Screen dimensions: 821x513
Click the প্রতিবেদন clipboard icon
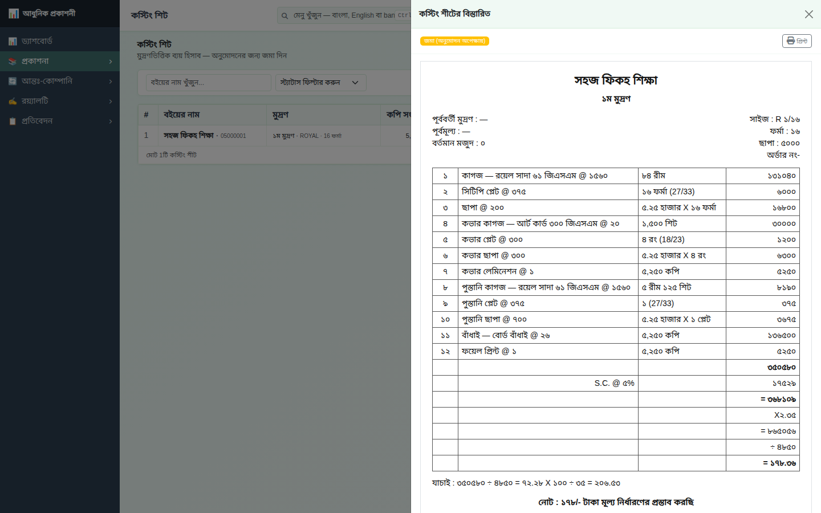[13, 121]
